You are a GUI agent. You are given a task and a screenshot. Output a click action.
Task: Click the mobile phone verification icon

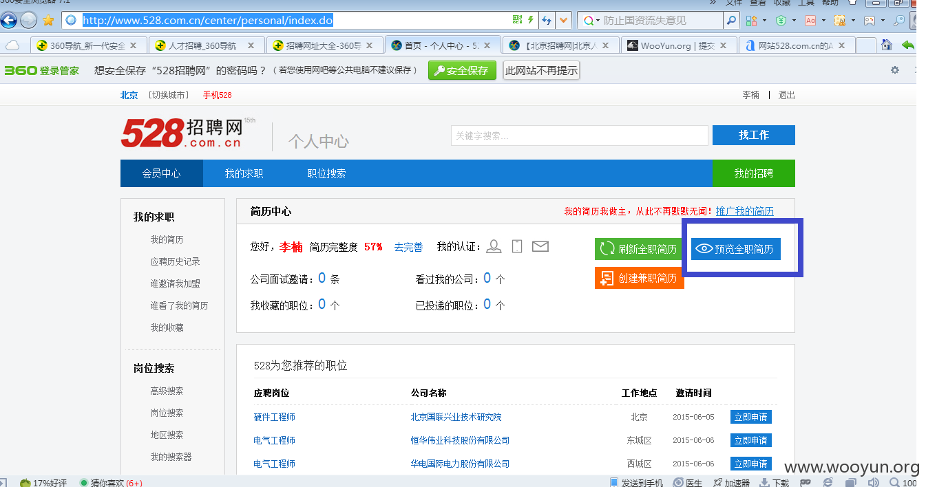517,246
